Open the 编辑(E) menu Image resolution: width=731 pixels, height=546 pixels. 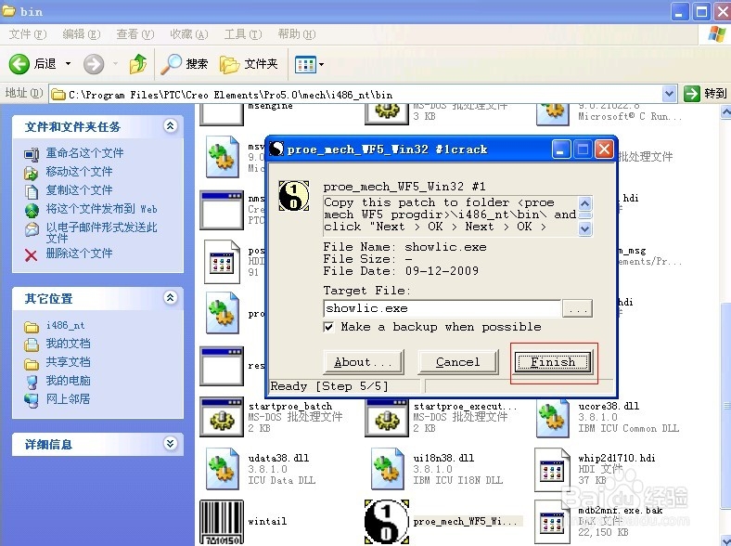[81, 34]
